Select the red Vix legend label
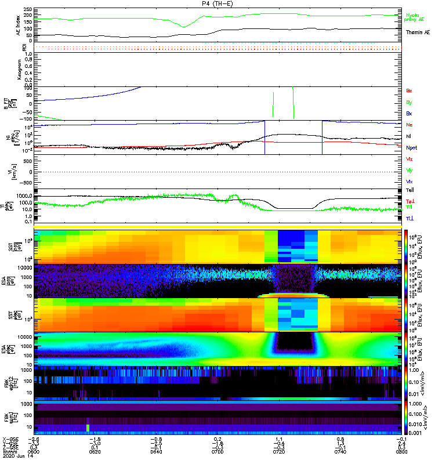Image resolution: width=435 pixels, height=464 pixels. (x=409, y=159)
